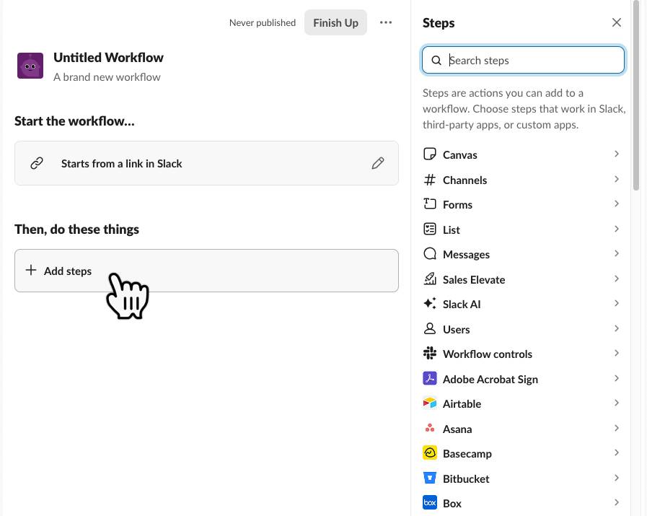
Task: Expand the Canvas category chevron
Action: coord(617,154)
